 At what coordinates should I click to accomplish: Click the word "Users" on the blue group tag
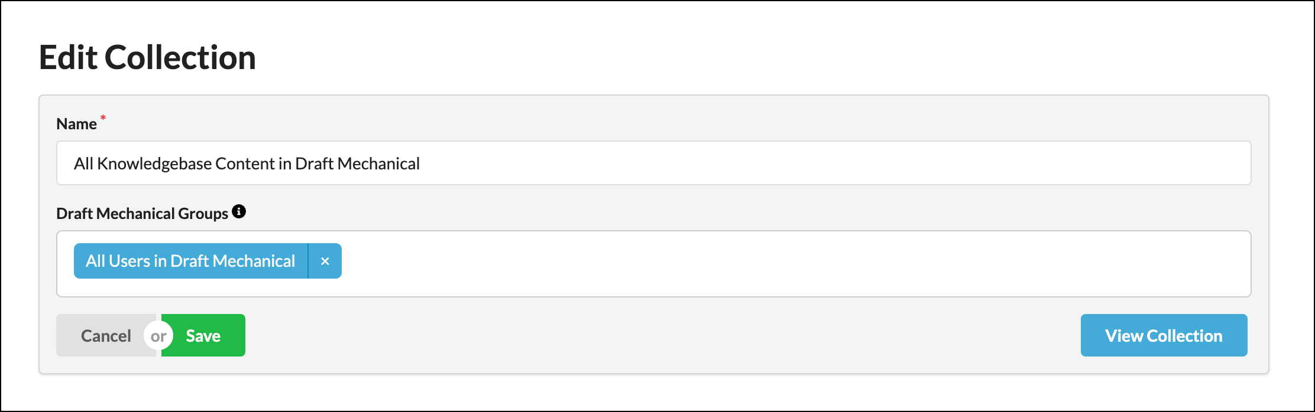click(x=129, y=261)
